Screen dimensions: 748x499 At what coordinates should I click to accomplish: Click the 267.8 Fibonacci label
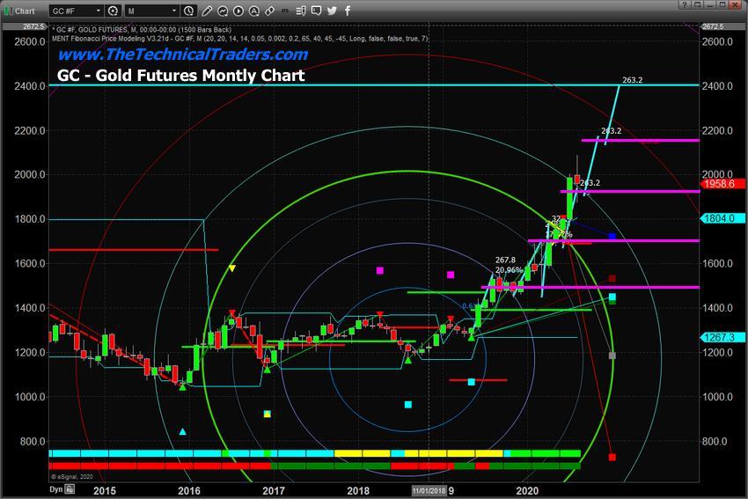coord(505,260)
